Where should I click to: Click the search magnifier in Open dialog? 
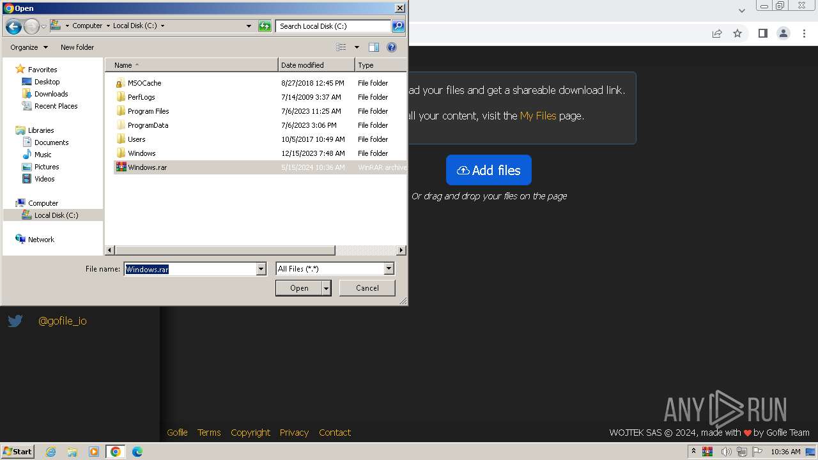[398, 26]
